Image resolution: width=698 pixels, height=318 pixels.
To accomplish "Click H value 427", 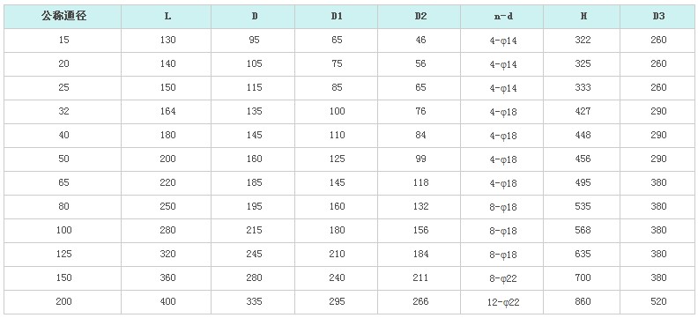I will point(583,111).
